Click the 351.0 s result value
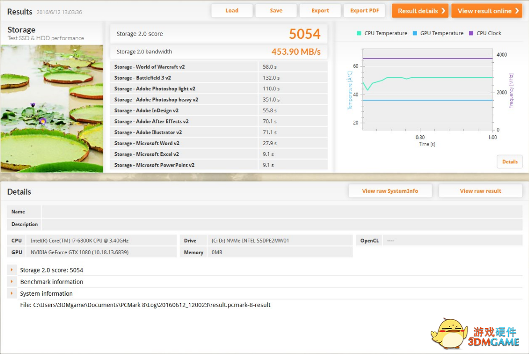The image size is (529, 354). click(271, 99)
